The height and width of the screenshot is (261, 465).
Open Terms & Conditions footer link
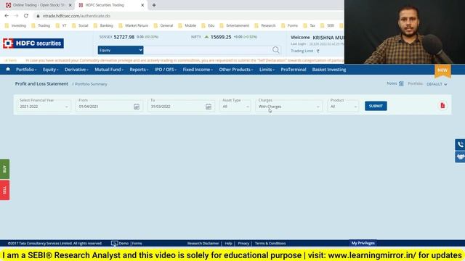click(x=270, y=244)
